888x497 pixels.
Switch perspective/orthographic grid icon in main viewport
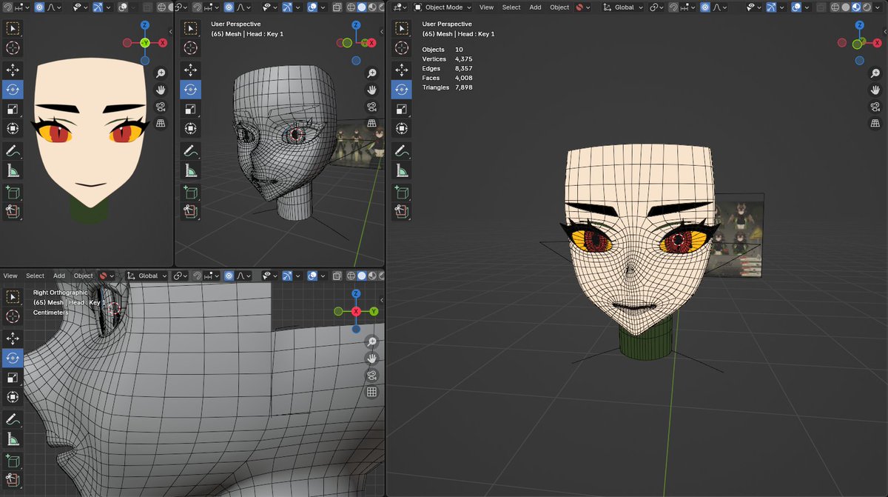click(x=874, y=123)
